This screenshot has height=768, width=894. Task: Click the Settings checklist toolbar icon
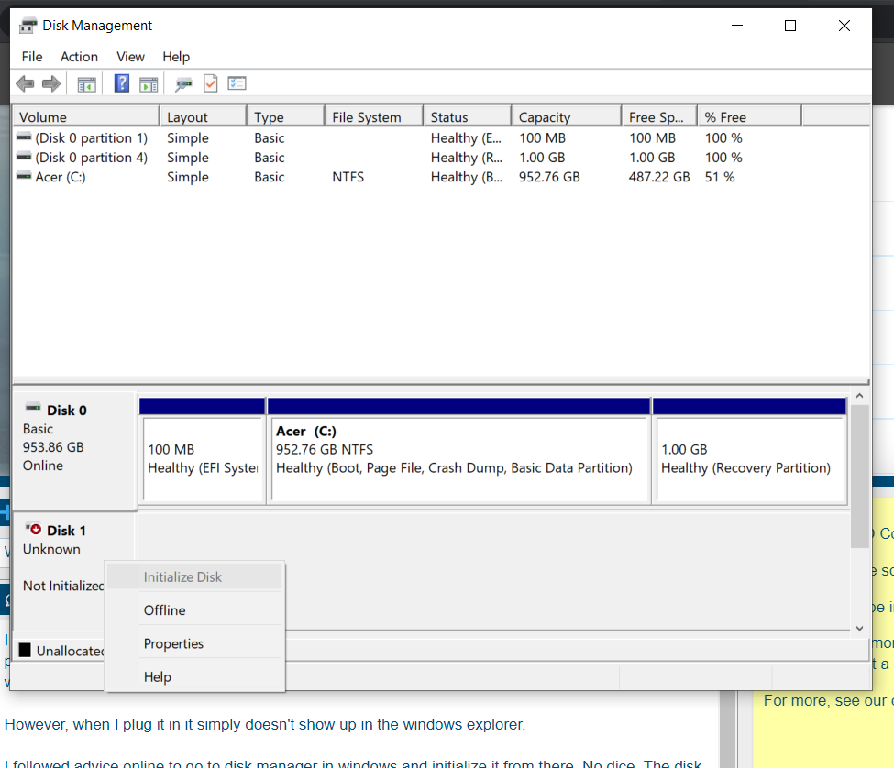coord(237,84)
